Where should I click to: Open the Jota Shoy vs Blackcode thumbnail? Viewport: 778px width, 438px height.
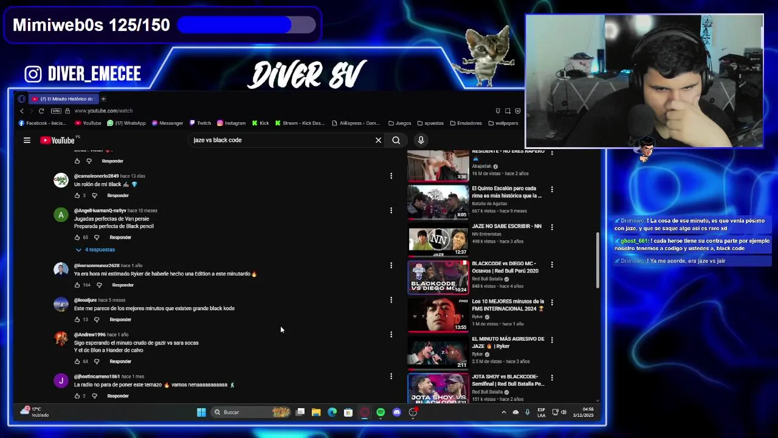pyautogui.click(x=438, y=389)
